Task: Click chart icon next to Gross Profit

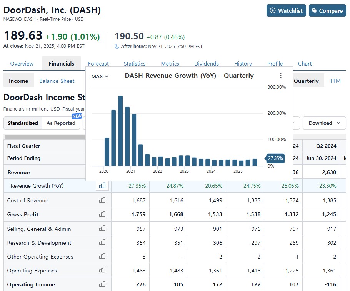Action: (102, 214)
